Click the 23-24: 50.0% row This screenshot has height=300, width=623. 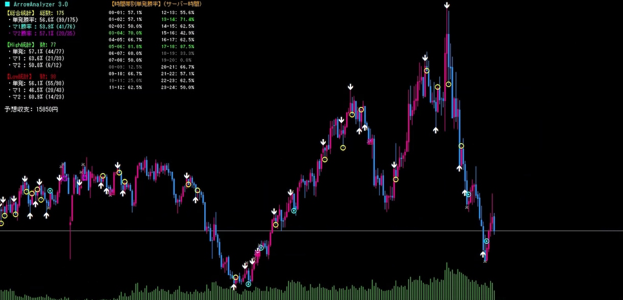pos(178,88)
